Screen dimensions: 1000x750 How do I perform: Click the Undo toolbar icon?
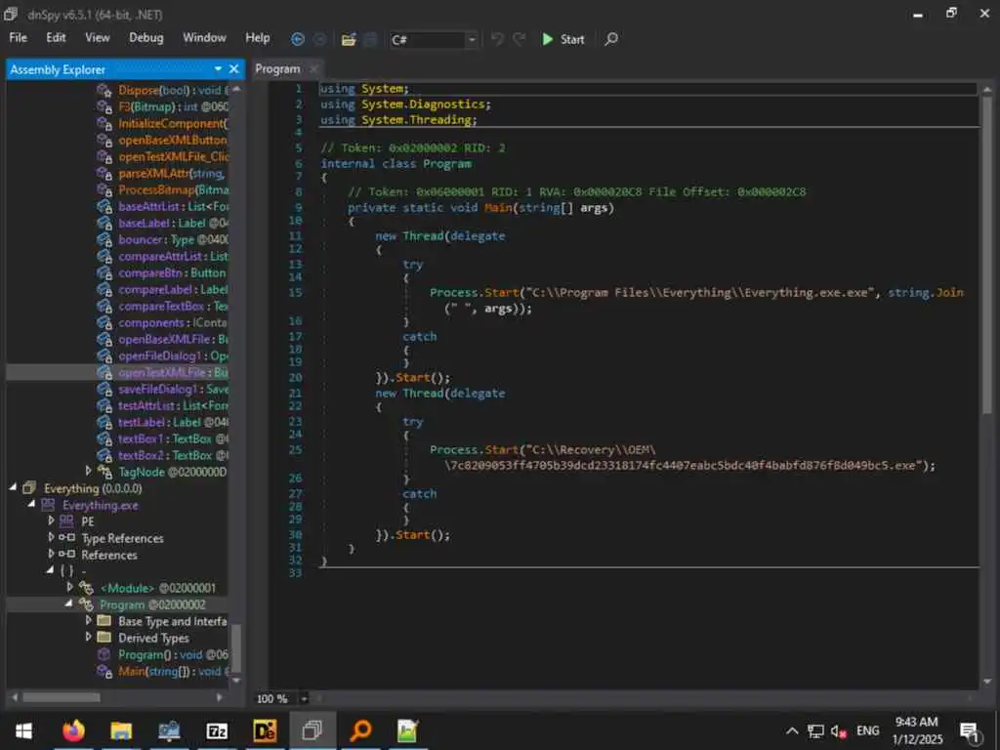click(x=497, y=39)
